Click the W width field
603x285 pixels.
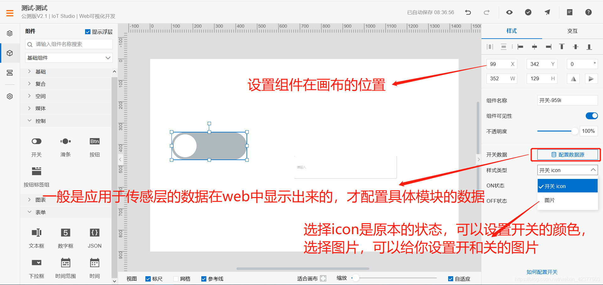pos(502,78)
